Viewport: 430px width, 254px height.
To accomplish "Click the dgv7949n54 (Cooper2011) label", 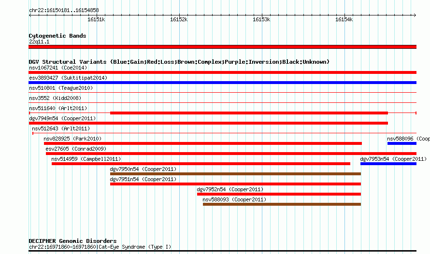I will point(62,118).
